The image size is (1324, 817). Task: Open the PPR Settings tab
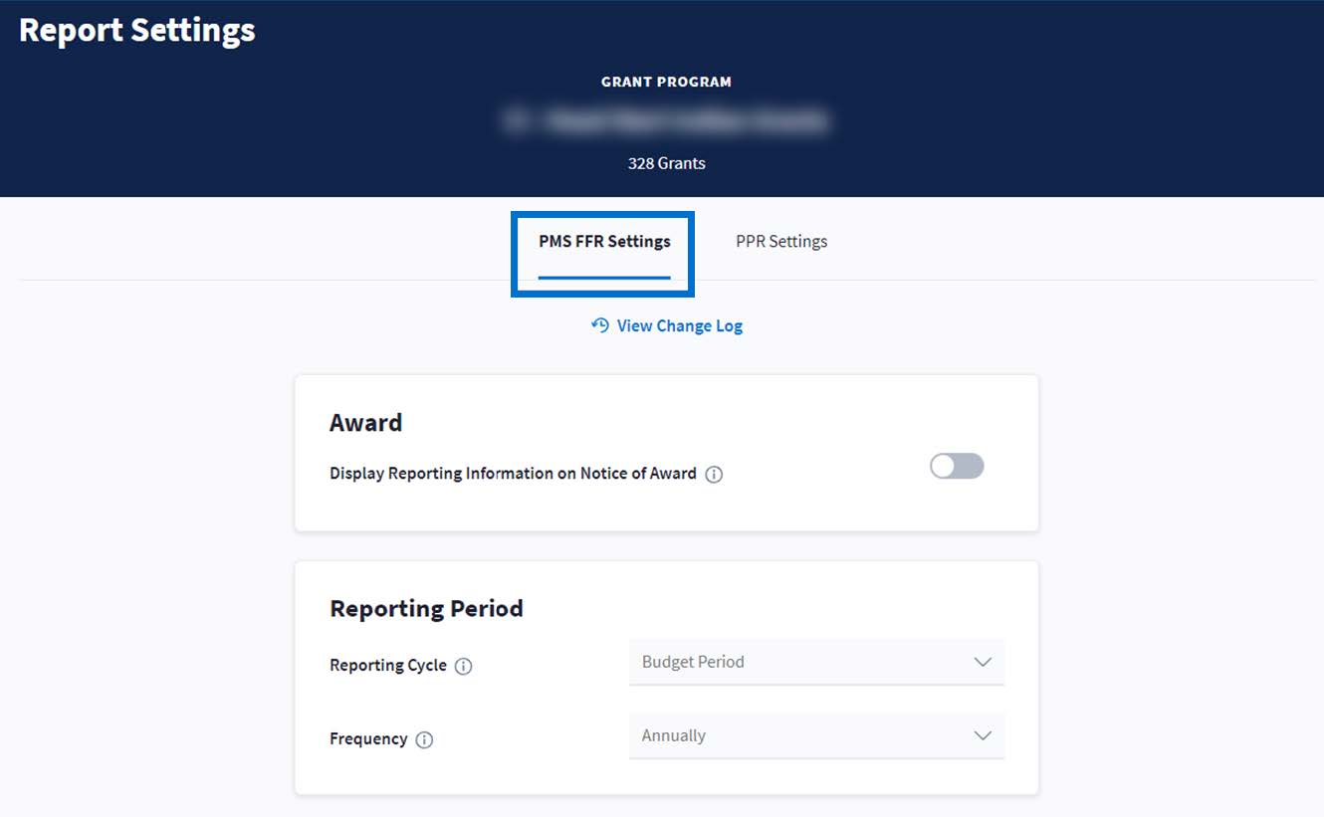[781, 241]
